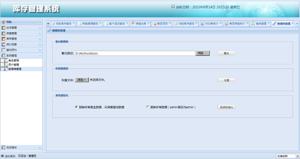Screen dimensions: 300x159
Task: Open 角色管理 in navigation tree
Action: (14, 60)
